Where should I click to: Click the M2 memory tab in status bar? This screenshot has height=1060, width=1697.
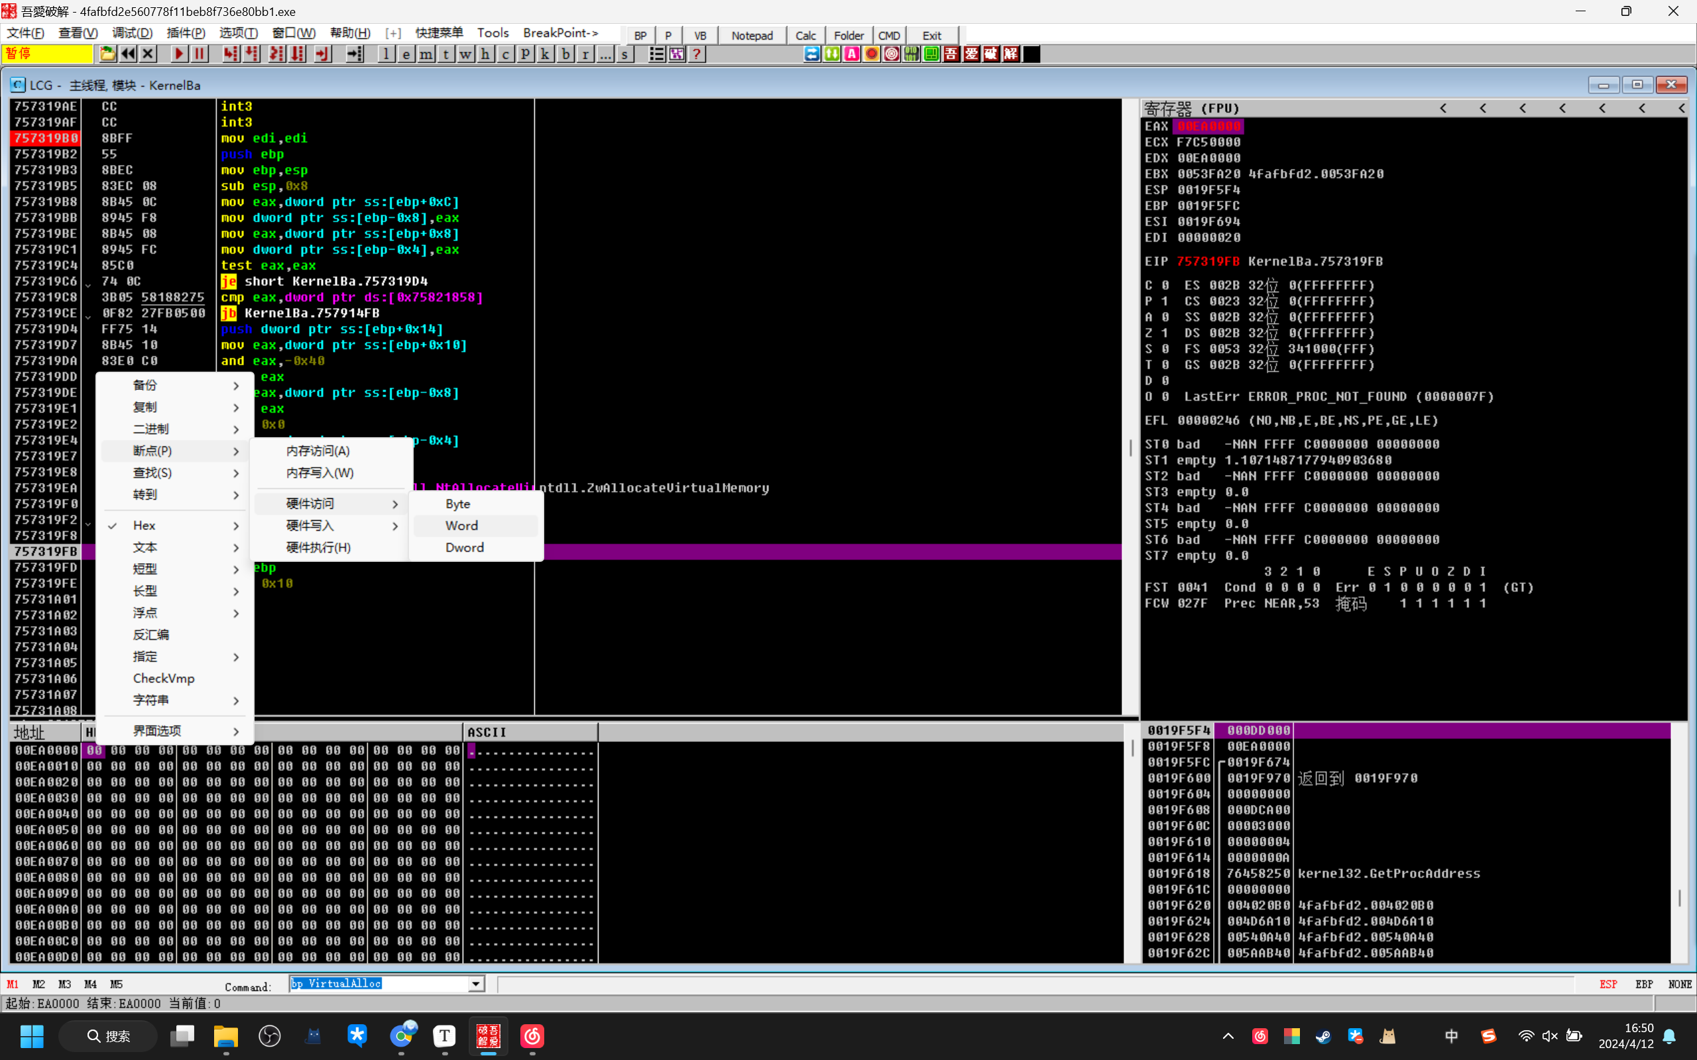point(38,984)
